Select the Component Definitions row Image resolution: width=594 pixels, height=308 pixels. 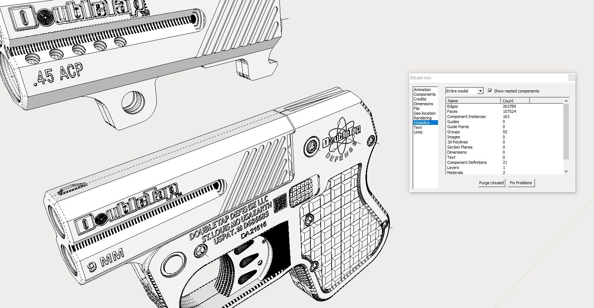(x=504, y=162)
